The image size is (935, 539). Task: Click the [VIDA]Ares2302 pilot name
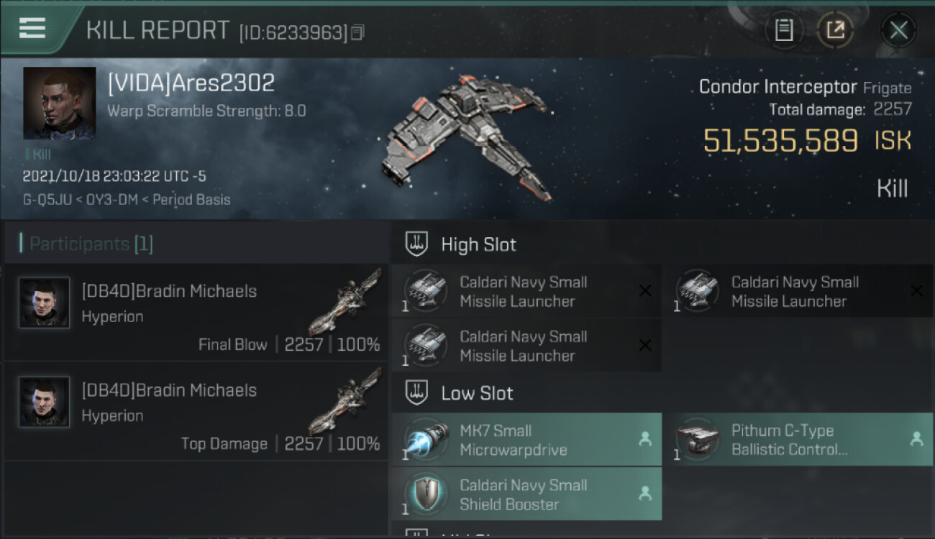[191, 83]
